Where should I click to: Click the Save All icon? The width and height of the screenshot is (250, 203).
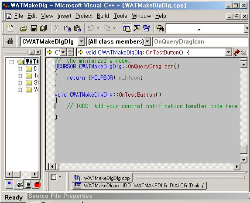tap(44, 28)
